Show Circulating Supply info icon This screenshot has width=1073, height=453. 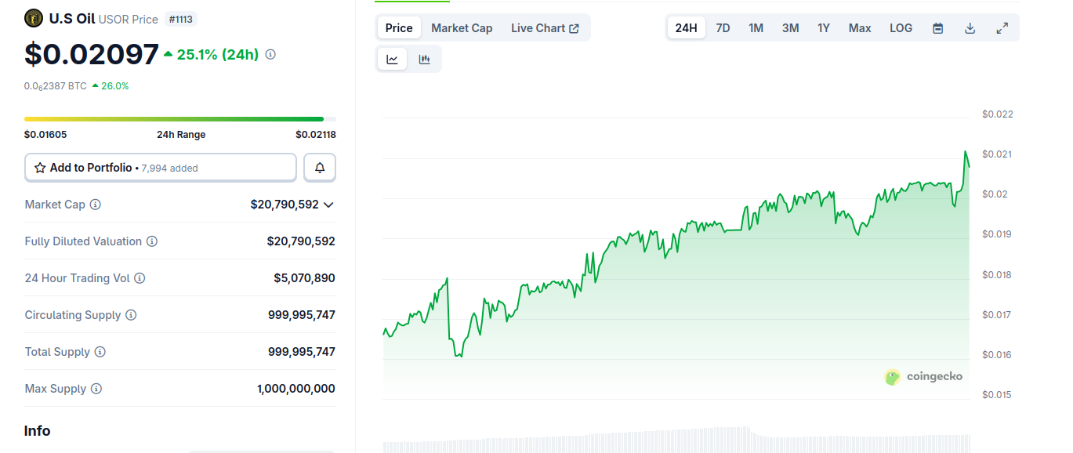(x=131, y=315)
